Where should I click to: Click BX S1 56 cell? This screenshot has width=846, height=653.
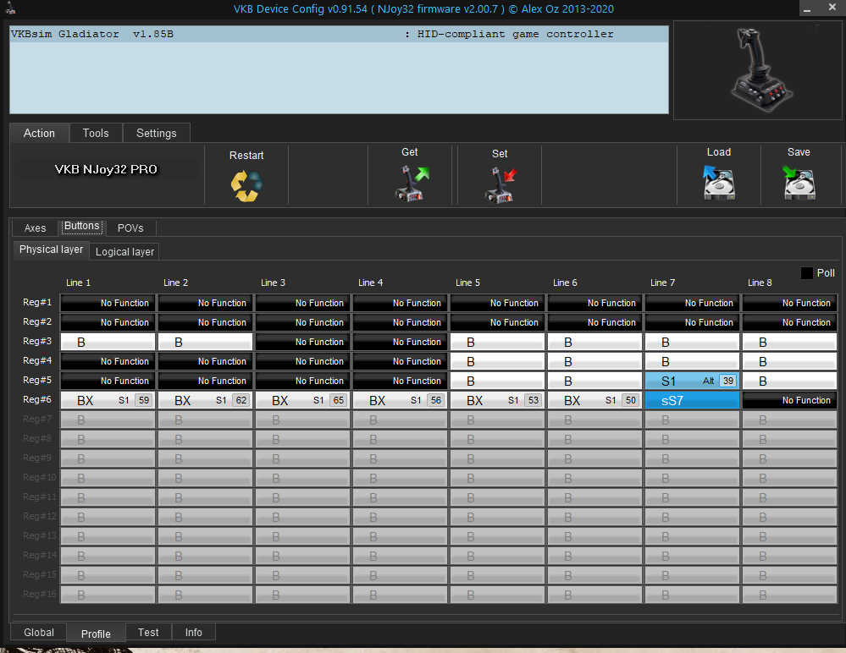point(400,400)
